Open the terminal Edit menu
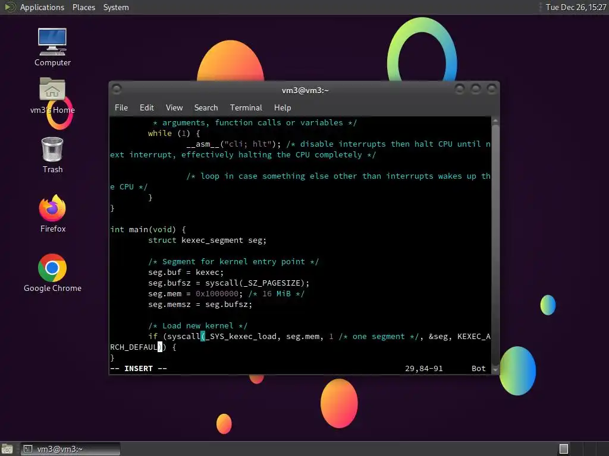Screen dimensions: 609x456 pyautogui.click(x=146, y=108)
